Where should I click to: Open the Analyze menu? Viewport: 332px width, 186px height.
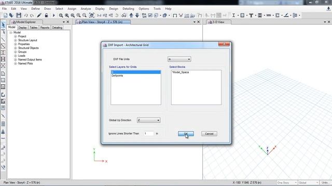pyautogui.click(x=86, y=9)
